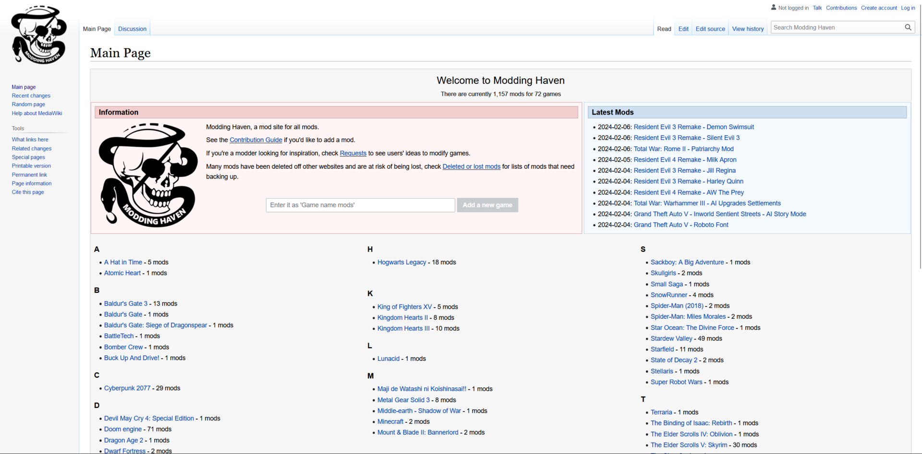Open Sackboy: A Big Adventure page
This screenshot has width=922, height=454.
687,262
